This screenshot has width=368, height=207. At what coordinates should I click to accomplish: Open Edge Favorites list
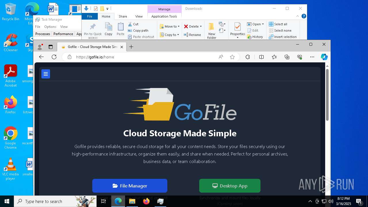pos(274,57)
